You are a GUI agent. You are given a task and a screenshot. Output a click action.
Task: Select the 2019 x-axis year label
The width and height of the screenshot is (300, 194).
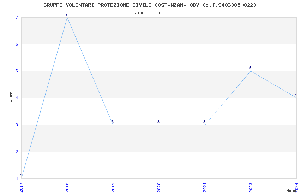[113, 188]
